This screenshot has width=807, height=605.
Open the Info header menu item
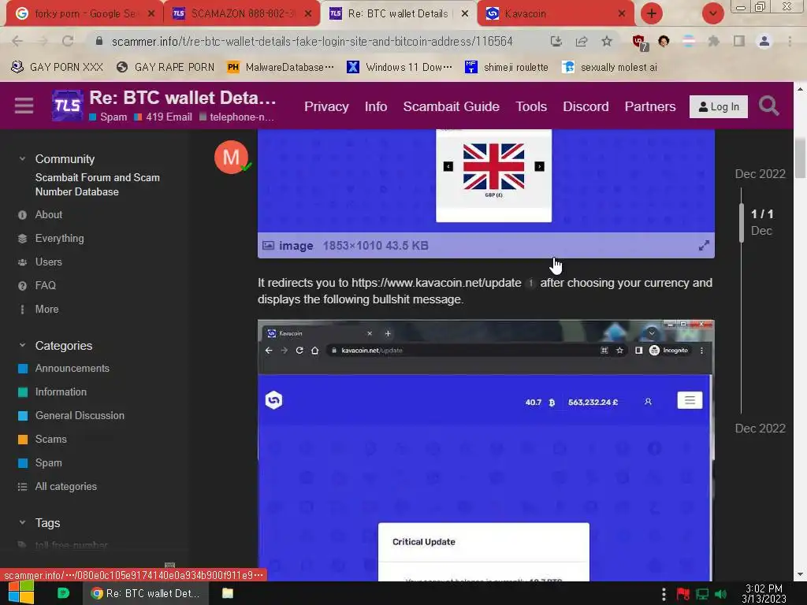376,106
